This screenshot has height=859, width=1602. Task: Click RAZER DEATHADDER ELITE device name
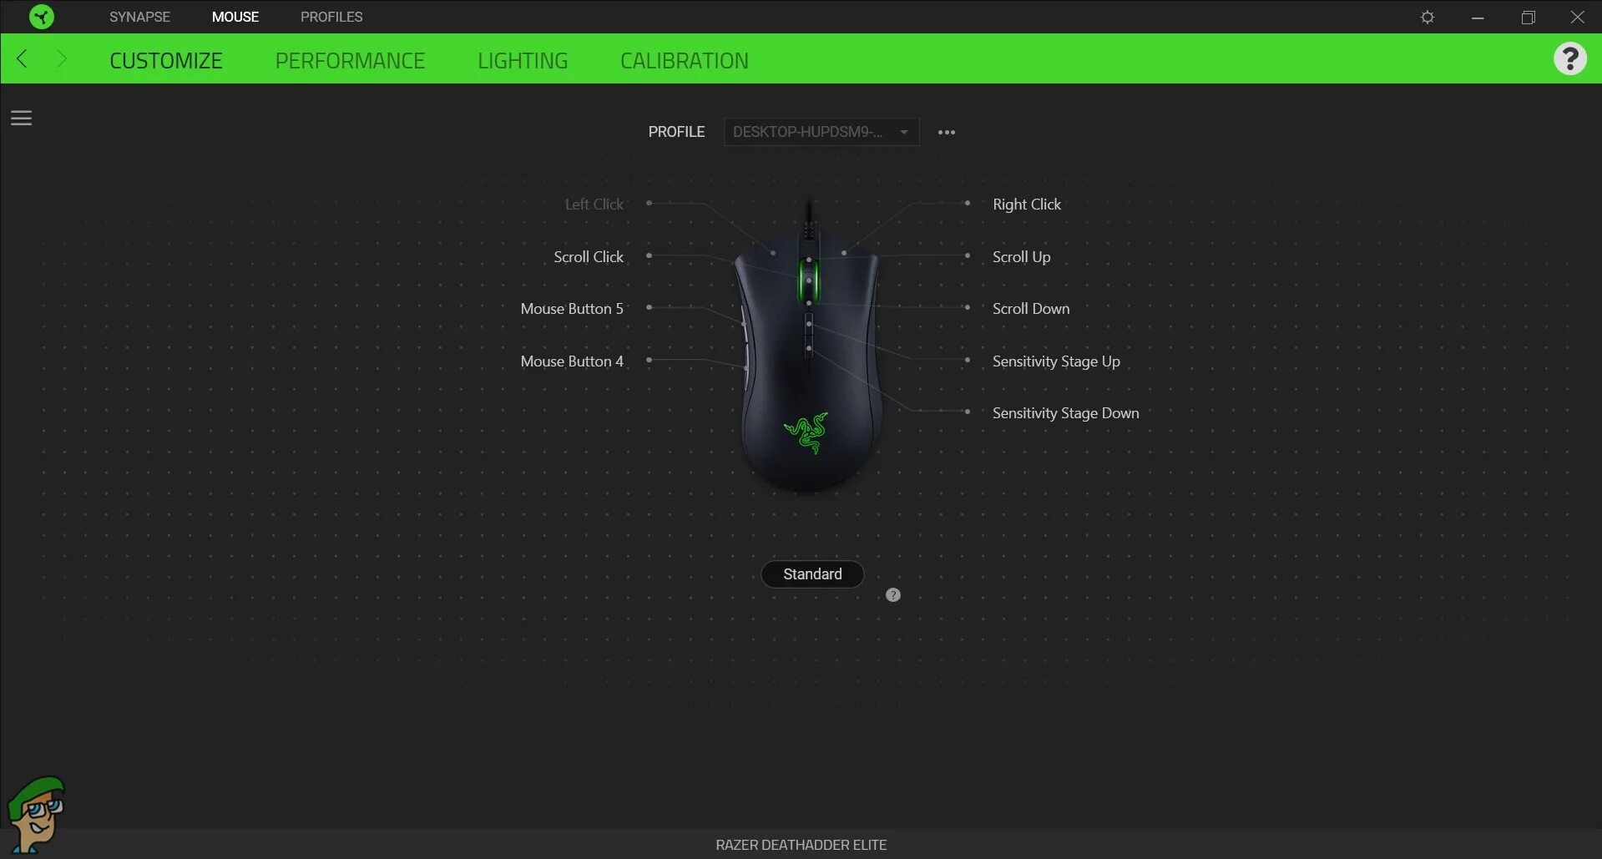coord(801,845)
